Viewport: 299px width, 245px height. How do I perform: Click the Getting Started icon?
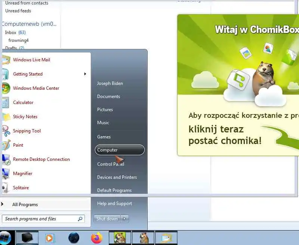coord(5,74)
